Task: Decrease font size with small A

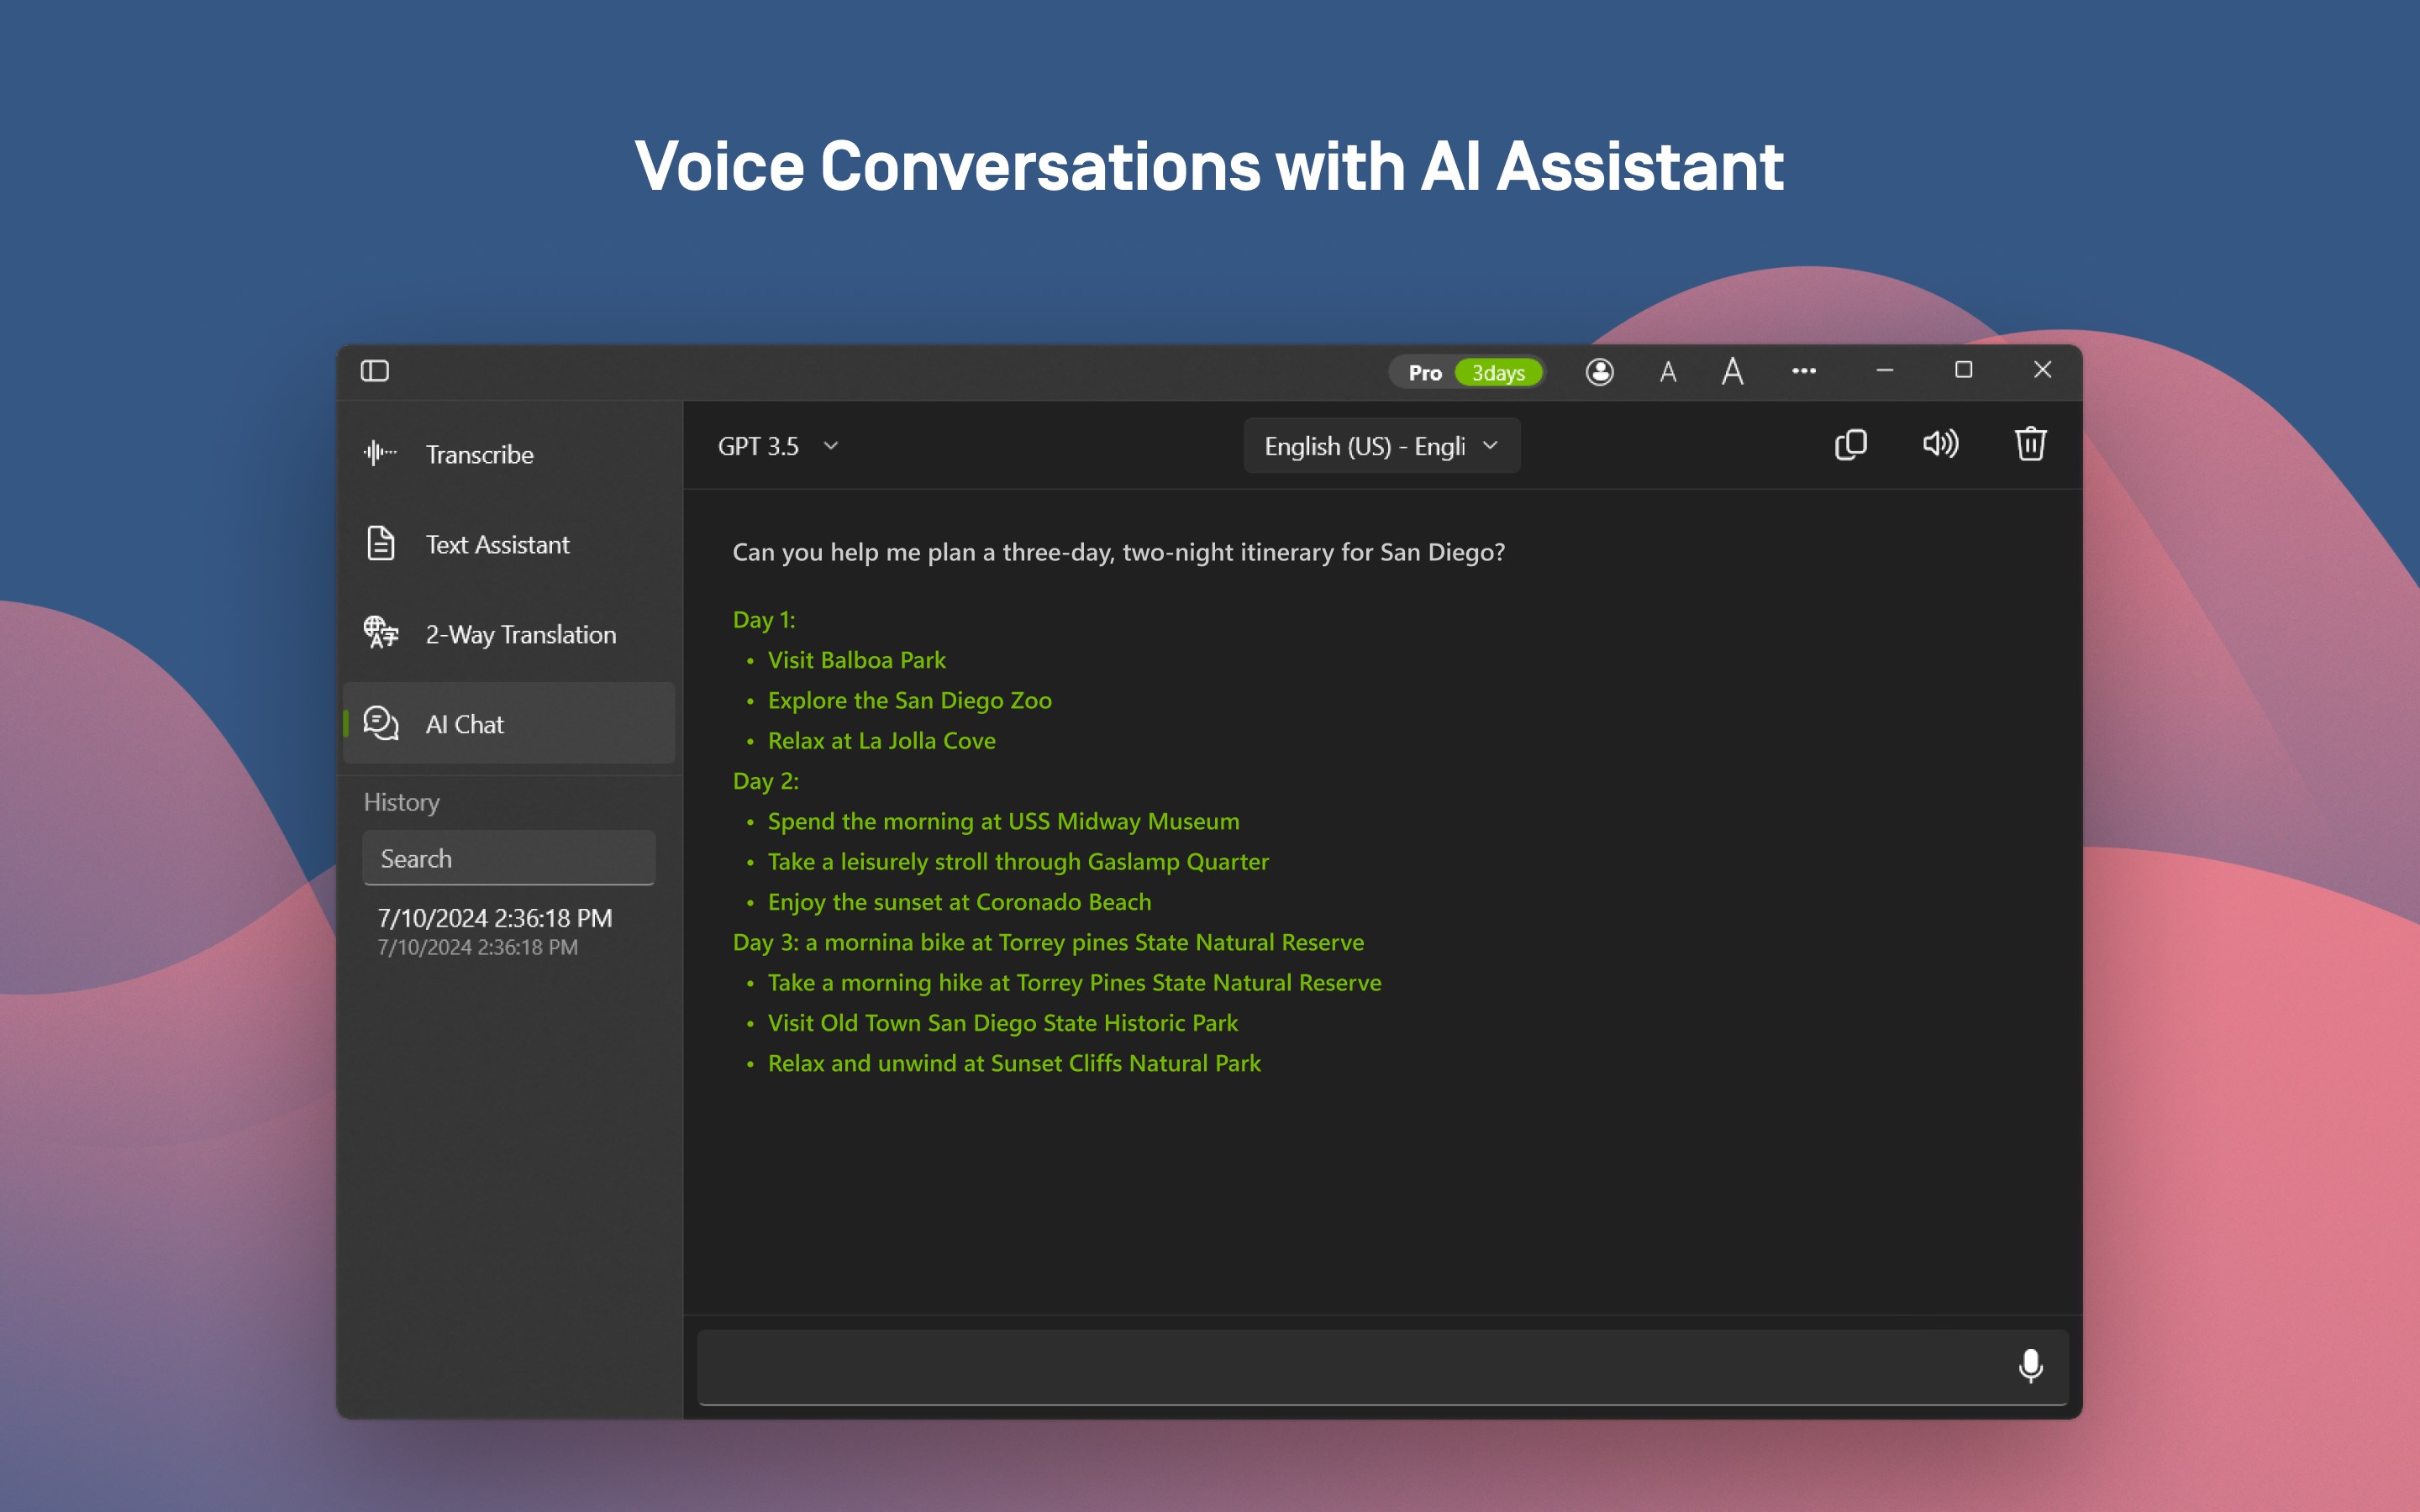Action: [x=1667, y=372]
